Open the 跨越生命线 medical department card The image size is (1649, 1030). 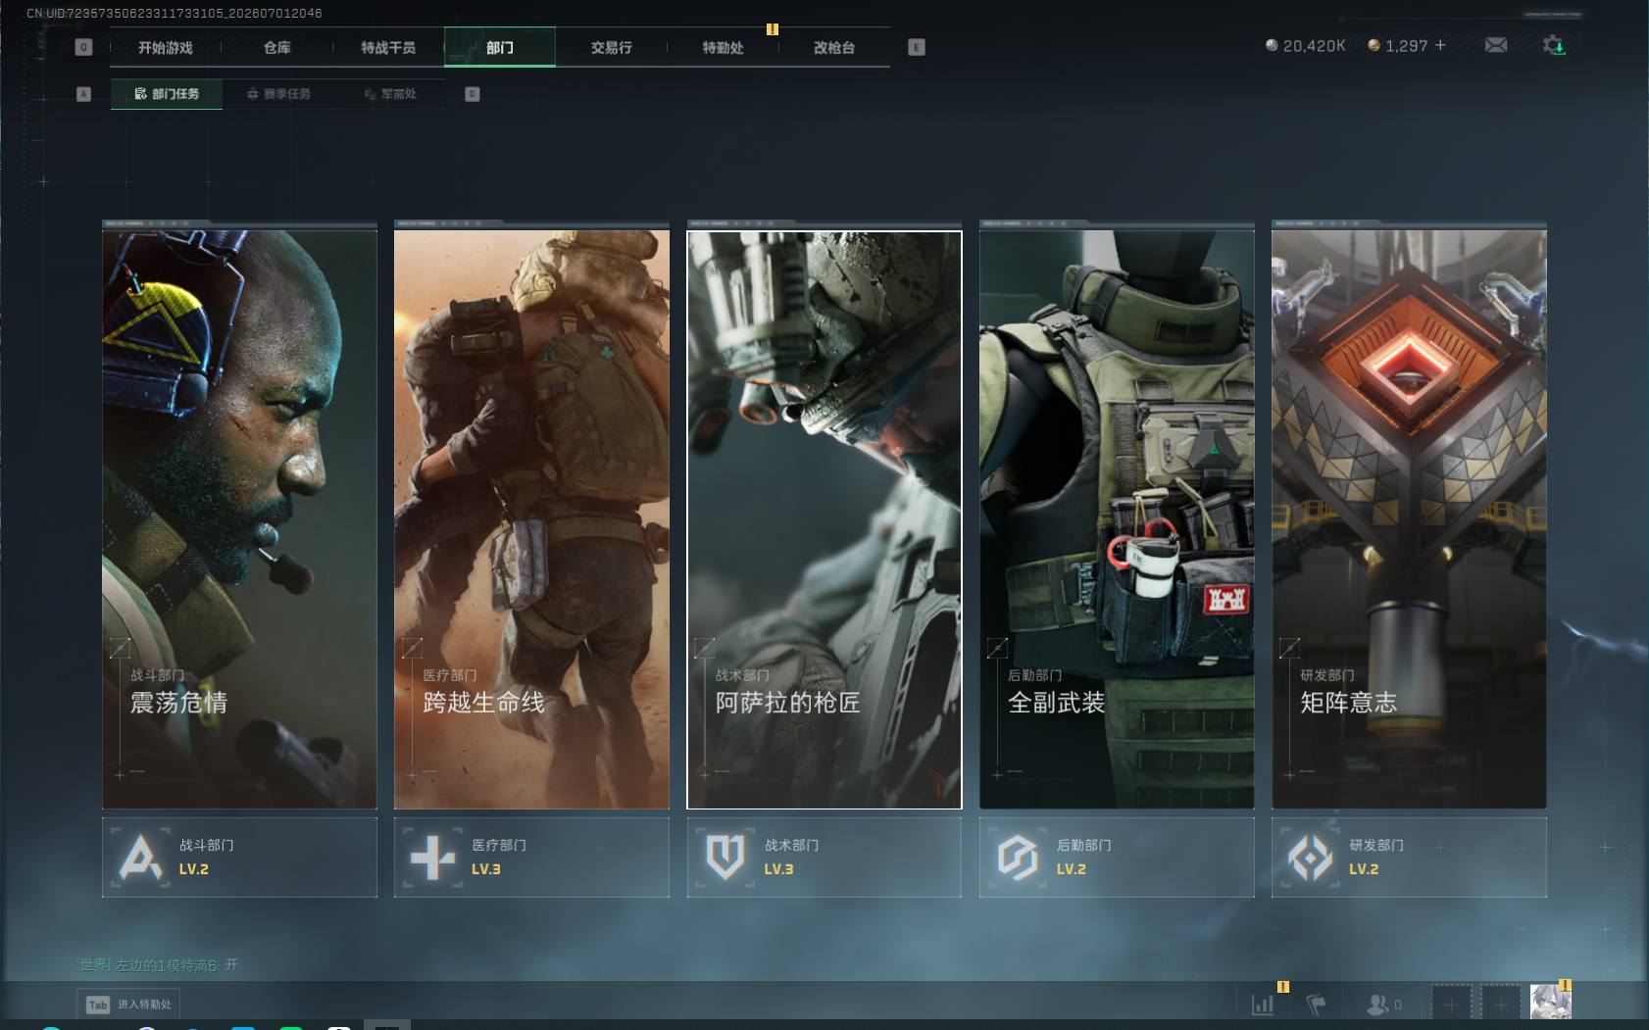(x=531, y=519)
